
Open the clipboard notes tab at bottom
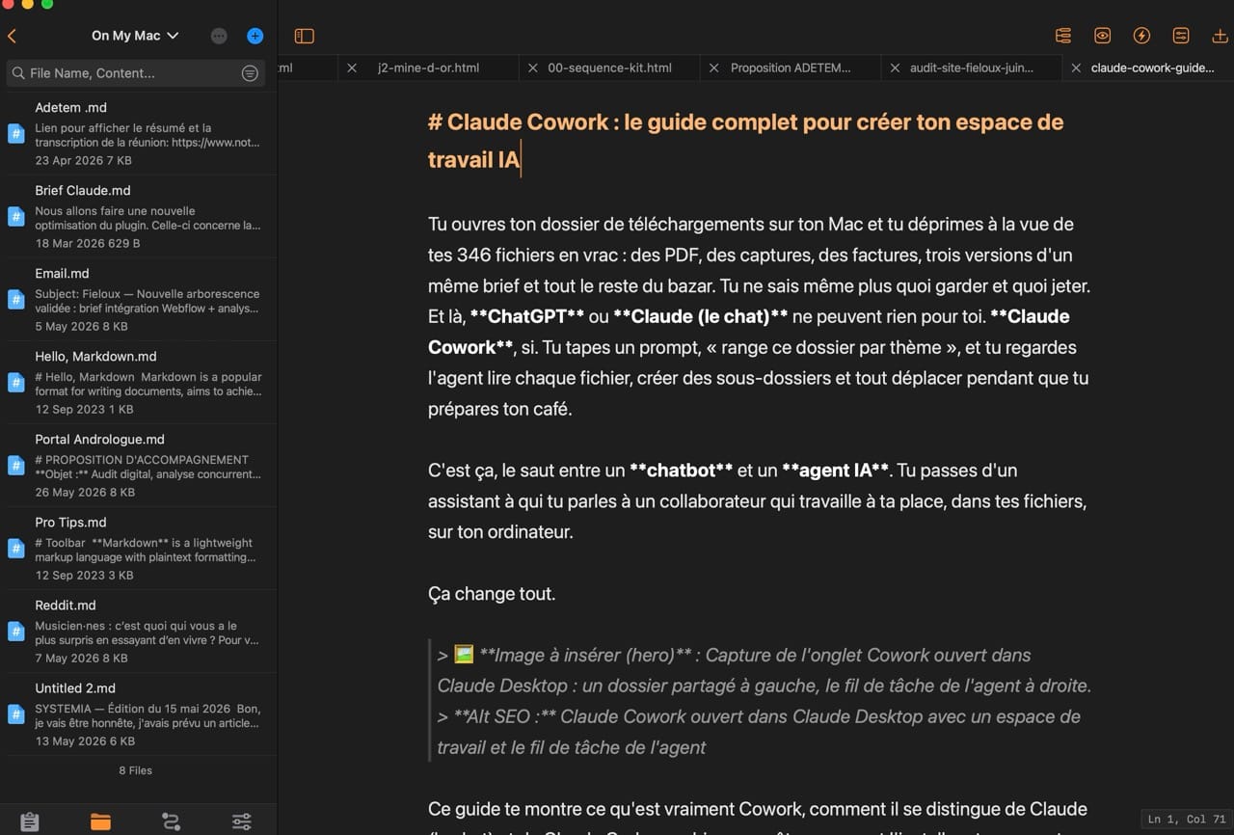(30, 822)
